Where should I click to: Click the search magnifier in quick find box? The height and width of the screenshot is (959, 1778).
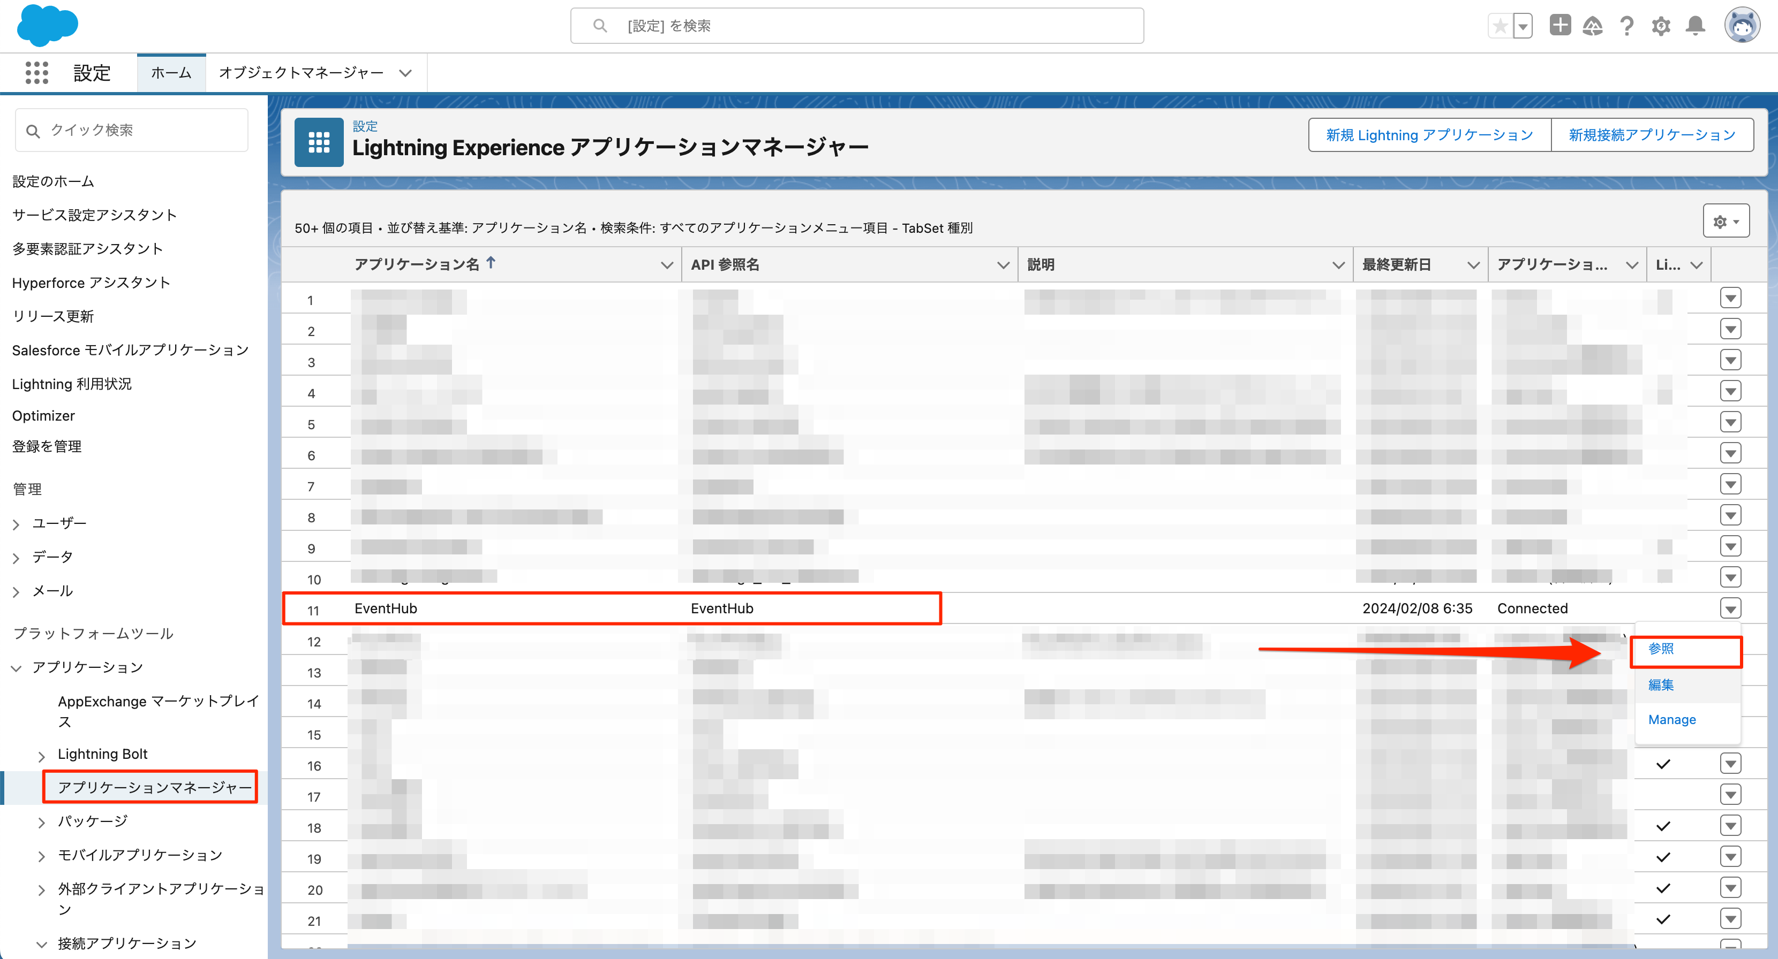coord(33,131)
